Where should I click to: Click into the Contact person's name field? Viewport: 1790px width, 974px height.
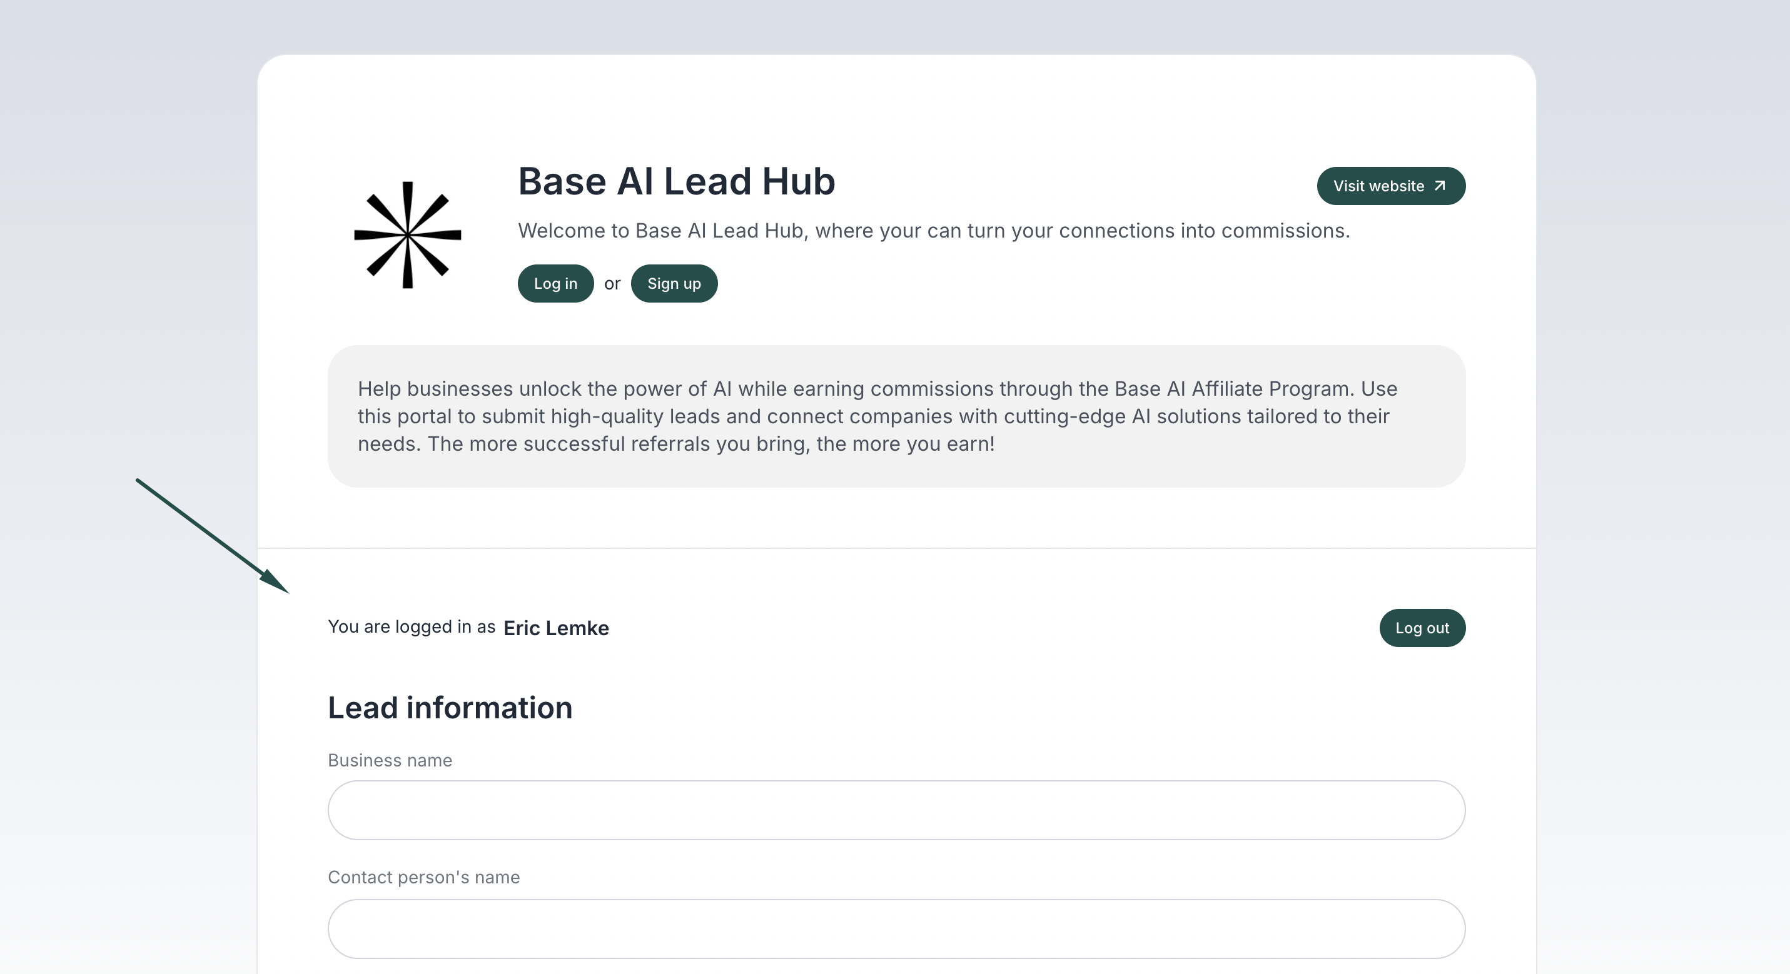[x=896, y=929]
